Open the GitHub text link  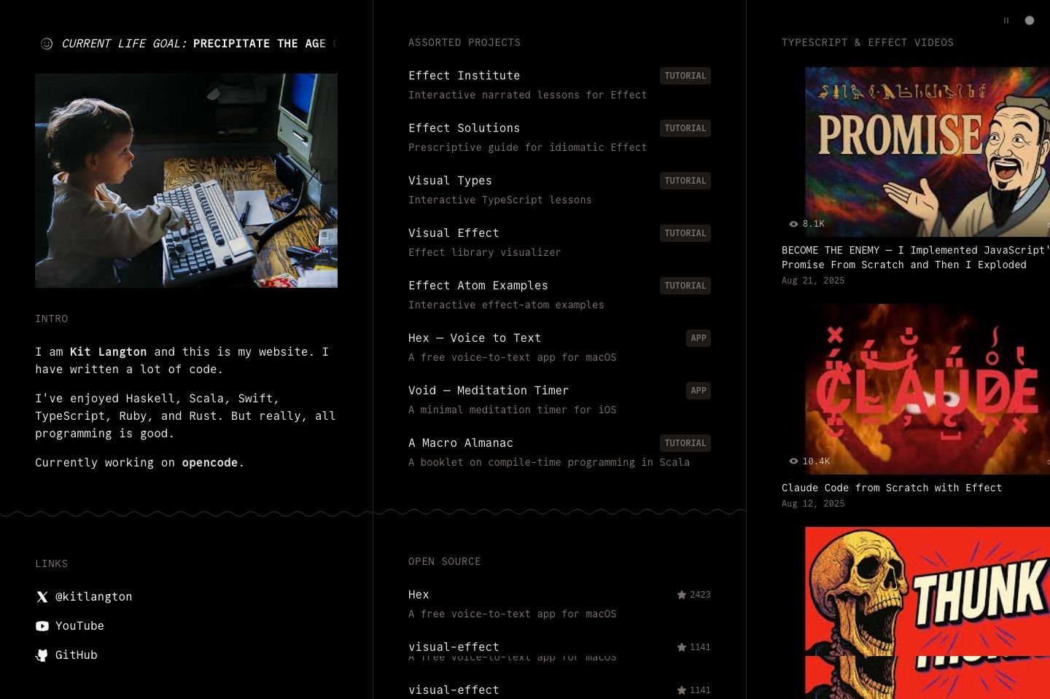pos(77,655)
